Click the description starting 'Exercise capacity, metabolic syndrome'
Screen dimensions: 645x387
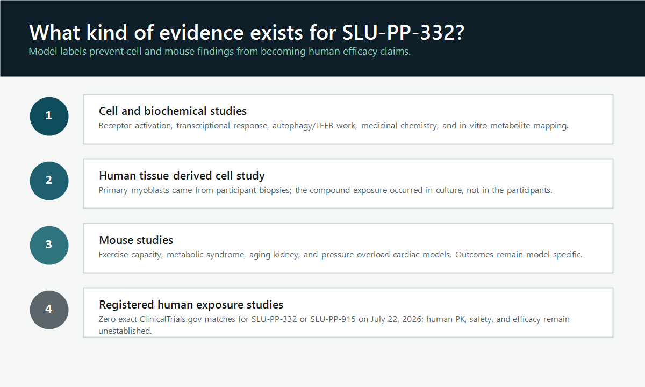[x=340, y=255]
